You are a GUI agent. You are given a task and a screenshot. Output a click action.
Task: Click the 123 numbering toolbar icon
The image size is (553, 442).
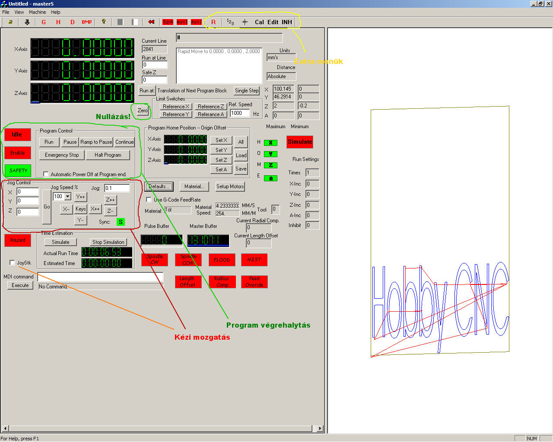pyautogui.click(x=230, y=22)
